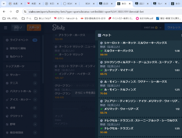Open the ゲーム bookmarks folder
Viewport: 182px width, 138px height.
point(27,19)
